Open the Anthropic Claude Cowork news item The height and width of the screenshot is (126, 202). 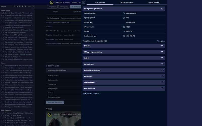pyautogui.click(x=19, y=87)
